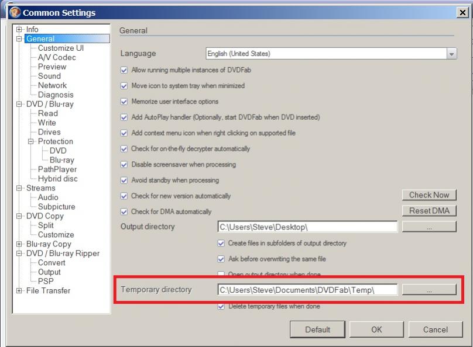Screen dimensions: 473x347
Task: Browse for Temporary directory with ... button
Action: (x=429, y=290)
